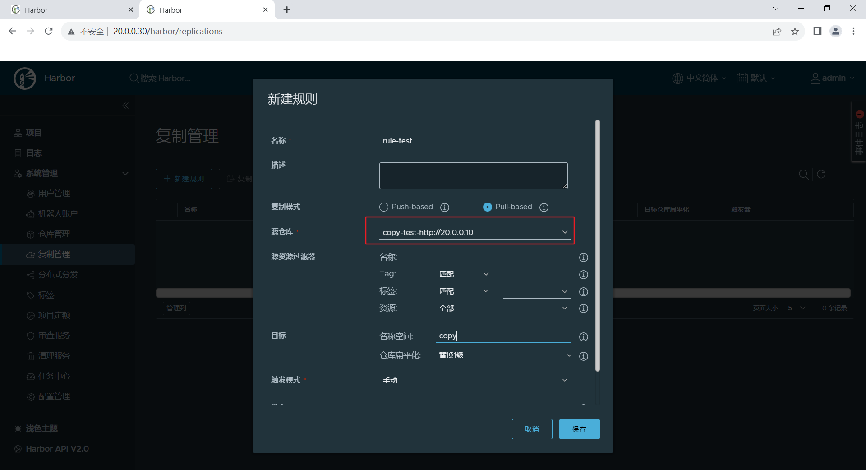Open 日志 in the sidebar
Image resolution: width=866 pixels, height=470 pixels.
[34, 153]
